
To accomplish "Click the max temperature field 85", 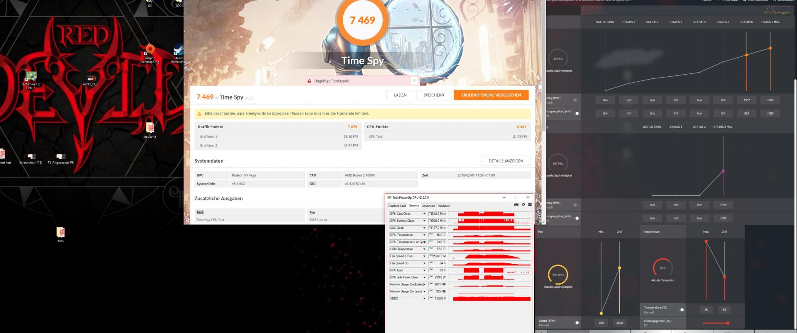I will pos(706,310).
